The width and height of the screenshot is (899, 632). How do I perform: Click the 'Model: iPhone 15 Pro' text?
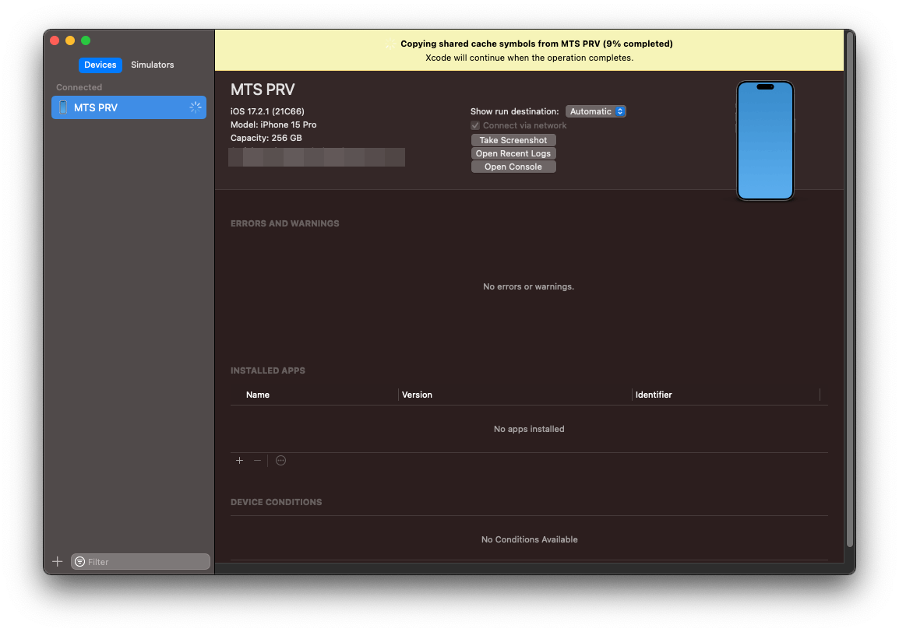click(x=273, y=125)
